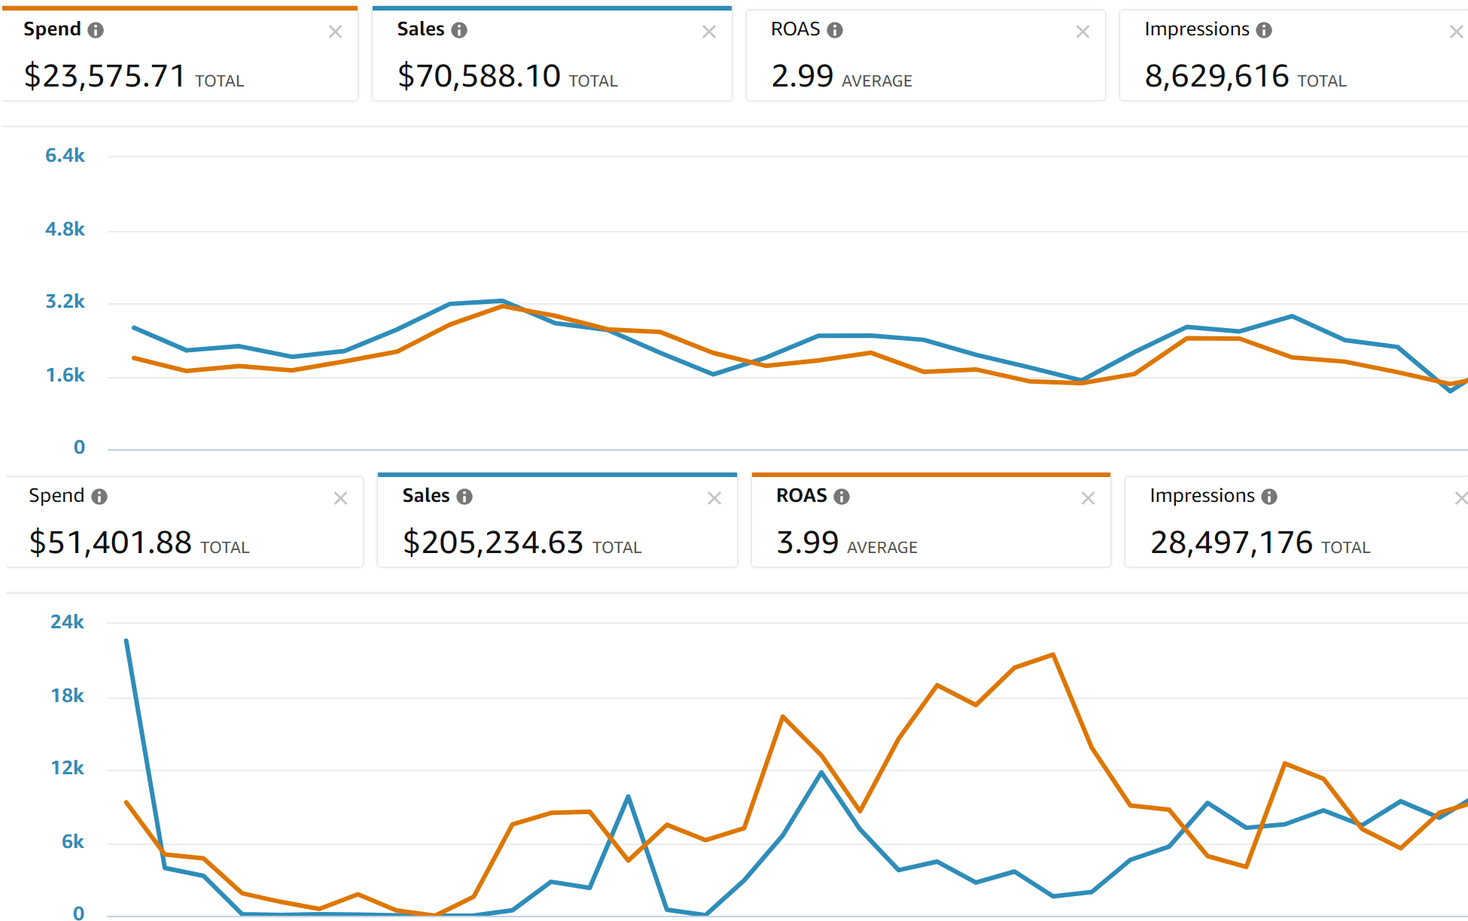1468x921 pixels.
Task: Remove the bottom Spend metric card
Action: tap(340, 497)
